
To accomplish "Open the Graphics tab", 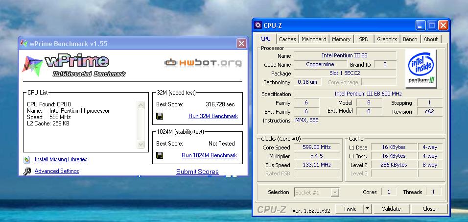I will pyautogui.click(x=387, y=39).
